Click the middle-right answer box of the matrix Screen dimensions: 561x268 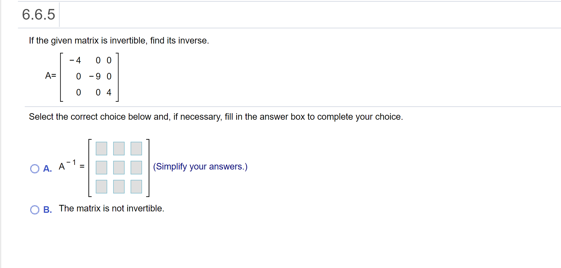[x=136, y=167]
